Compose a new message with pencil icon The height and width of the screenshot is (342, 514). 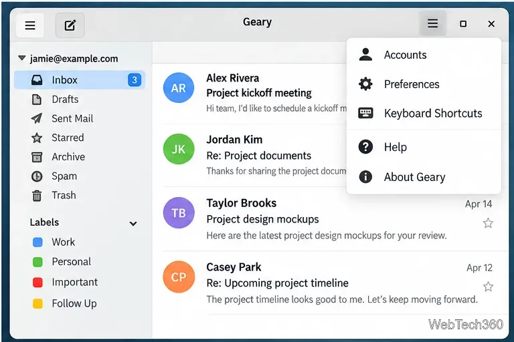tap(70, 25)
